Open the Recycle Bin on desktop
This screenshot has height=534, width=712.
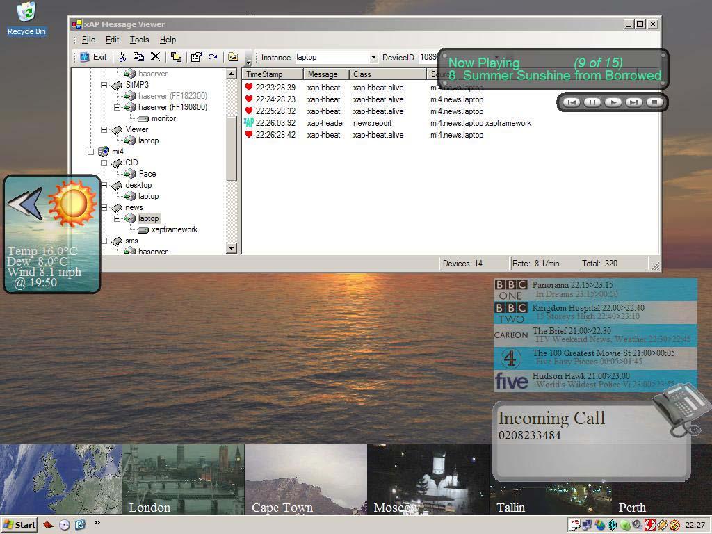tap(26, 19)
